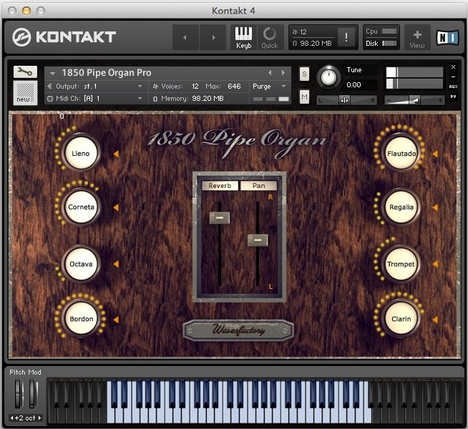Go to previous instrument in header
The image size is (468, 429).
(185, 37)
